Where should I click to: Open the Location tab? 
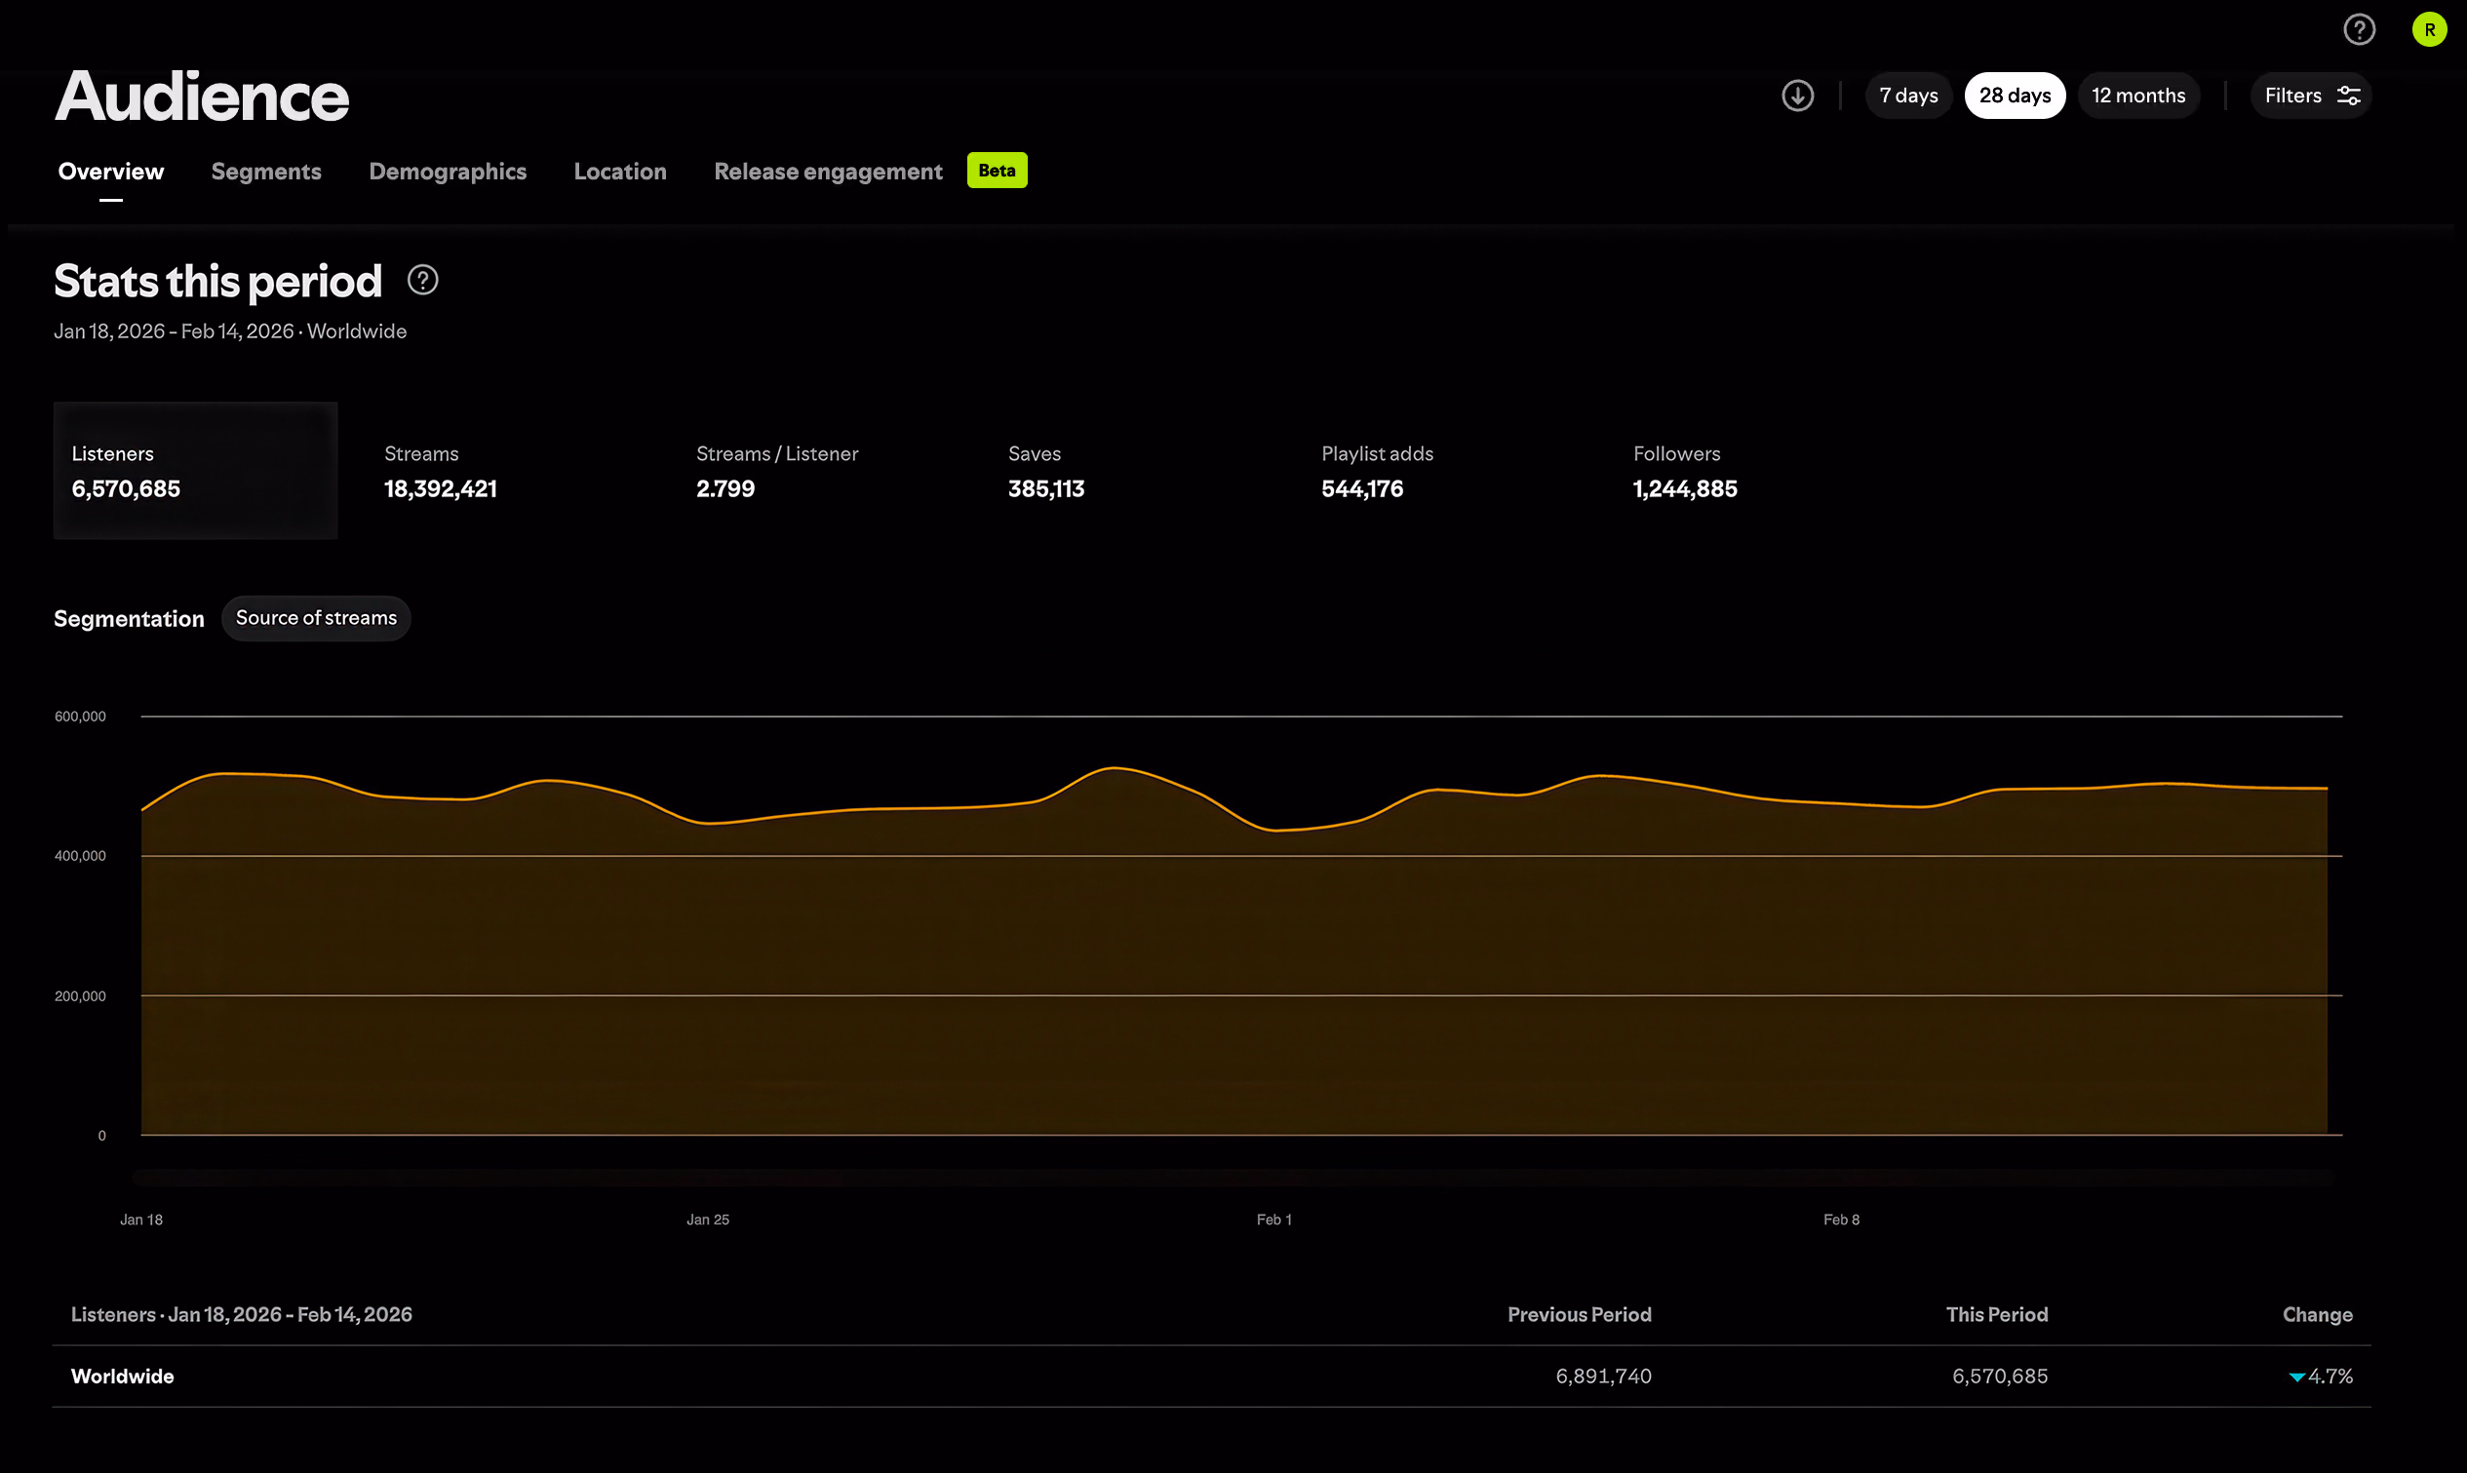619,172
